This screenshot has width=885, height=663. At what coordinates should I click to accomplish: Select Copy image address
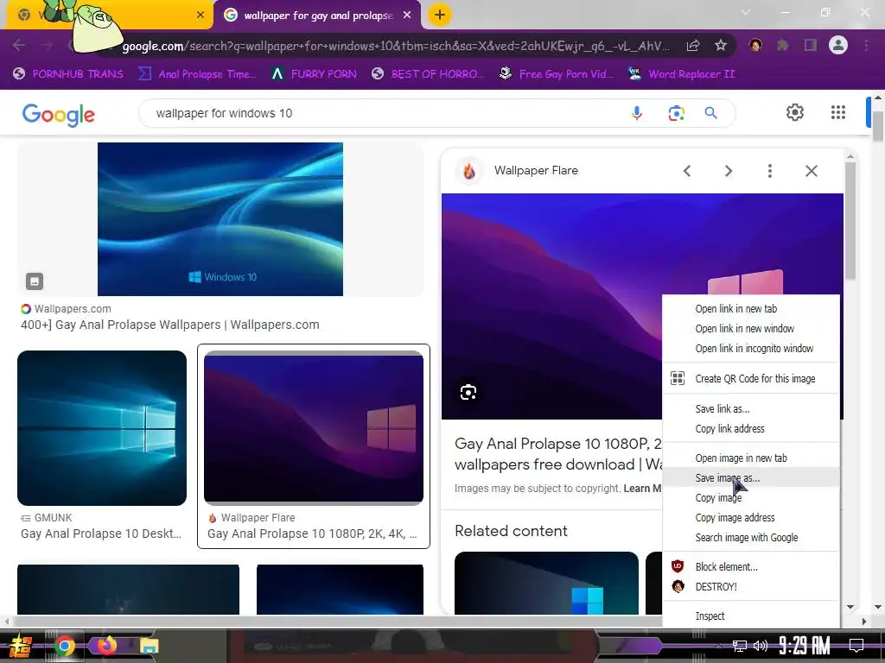pos(751,518)
